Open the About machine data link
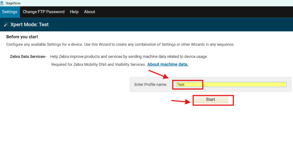The height and width of the screenshot is (157, 293). coord(168,64)
